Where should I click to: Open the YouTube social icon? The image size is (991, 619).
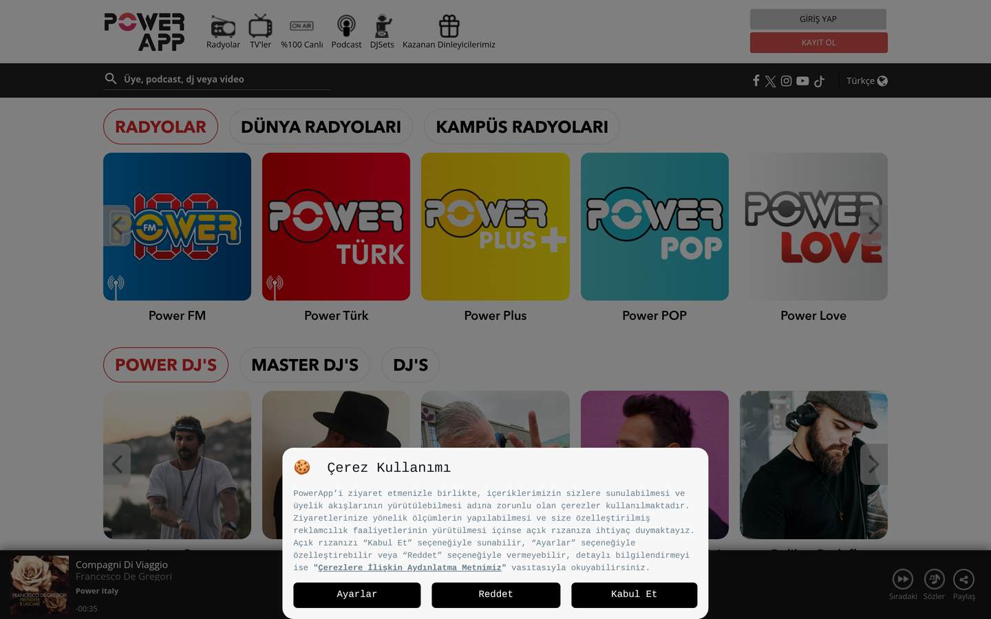coord(802,81)
